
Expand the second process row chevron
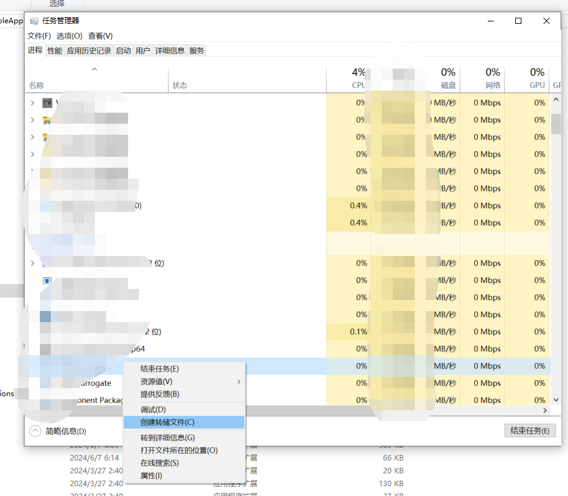pyautogui.click(x=32, y=120)
